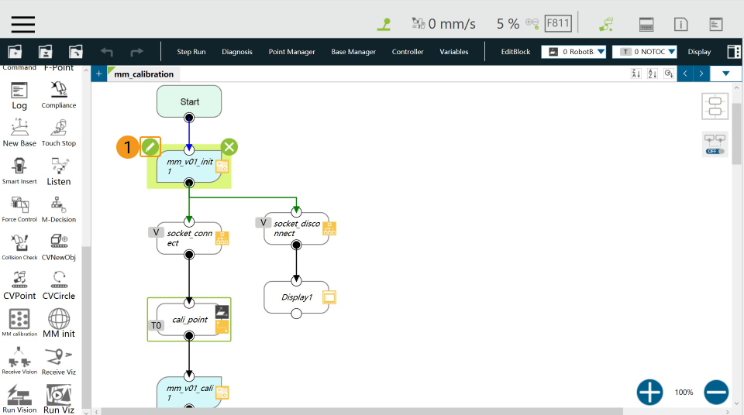Click the robot arm status icon
744x415 pixels.
pos(418,23)
